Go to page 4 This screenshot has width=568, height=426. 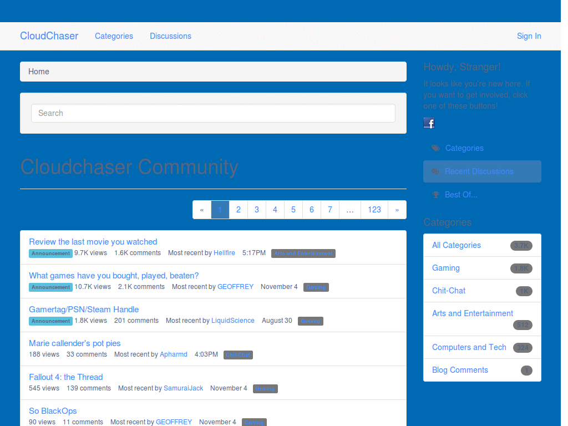(x=275, y=210)
